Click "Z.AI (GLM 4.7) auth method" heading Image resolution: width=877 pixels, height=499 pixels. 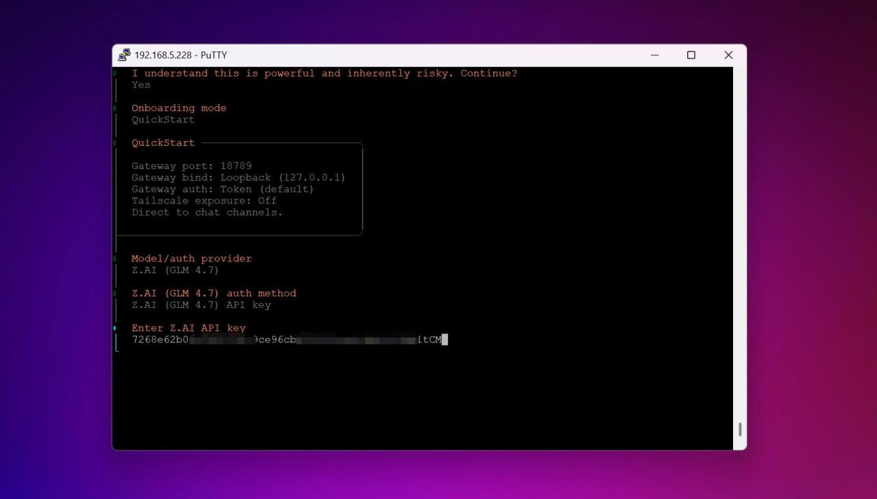coord(214,294)
